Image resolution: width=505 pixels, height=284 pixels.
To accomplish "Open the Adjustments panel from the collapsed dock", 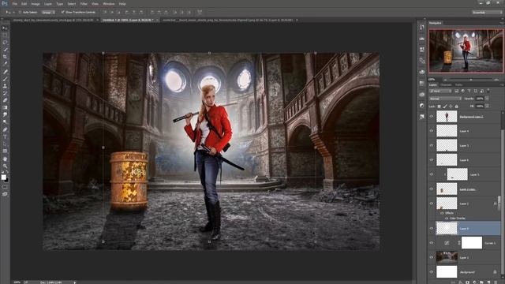I will coord(422,105).
